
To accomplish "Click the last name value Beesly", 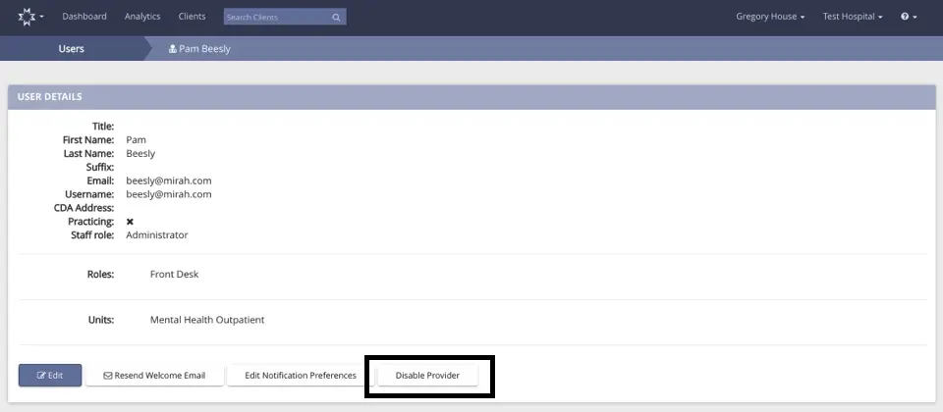I will coord(140,154).
